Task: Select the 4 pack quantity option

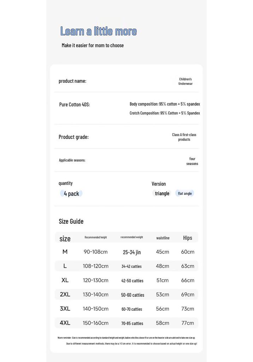Action: [x=71, y=193]
